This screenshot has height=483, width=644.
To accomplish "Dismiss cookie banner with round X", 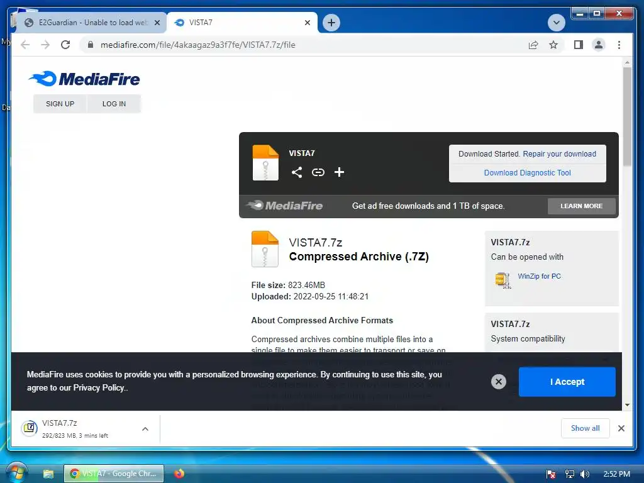I will click(x=499, y=382).
